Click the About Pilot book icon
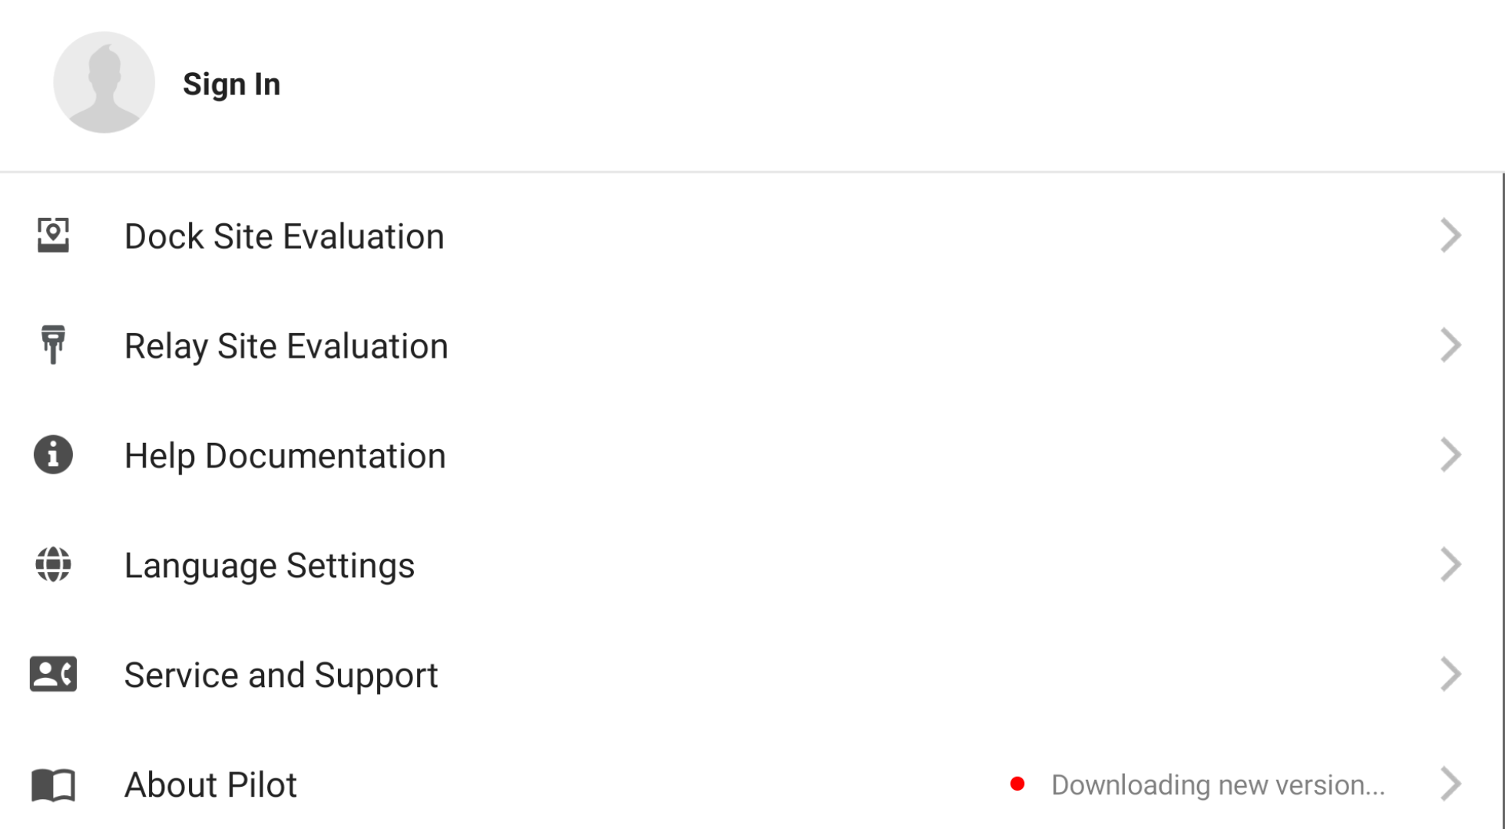The width and height of the screenshot is (1505, 829). tap(51, 785)
